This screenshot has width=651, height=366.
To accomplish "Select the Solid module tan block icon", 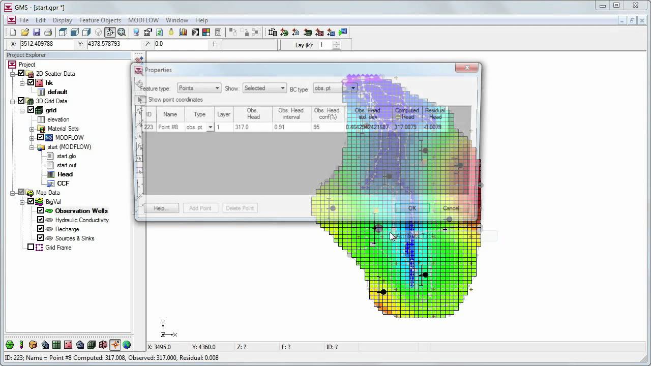I will [33, 345].
